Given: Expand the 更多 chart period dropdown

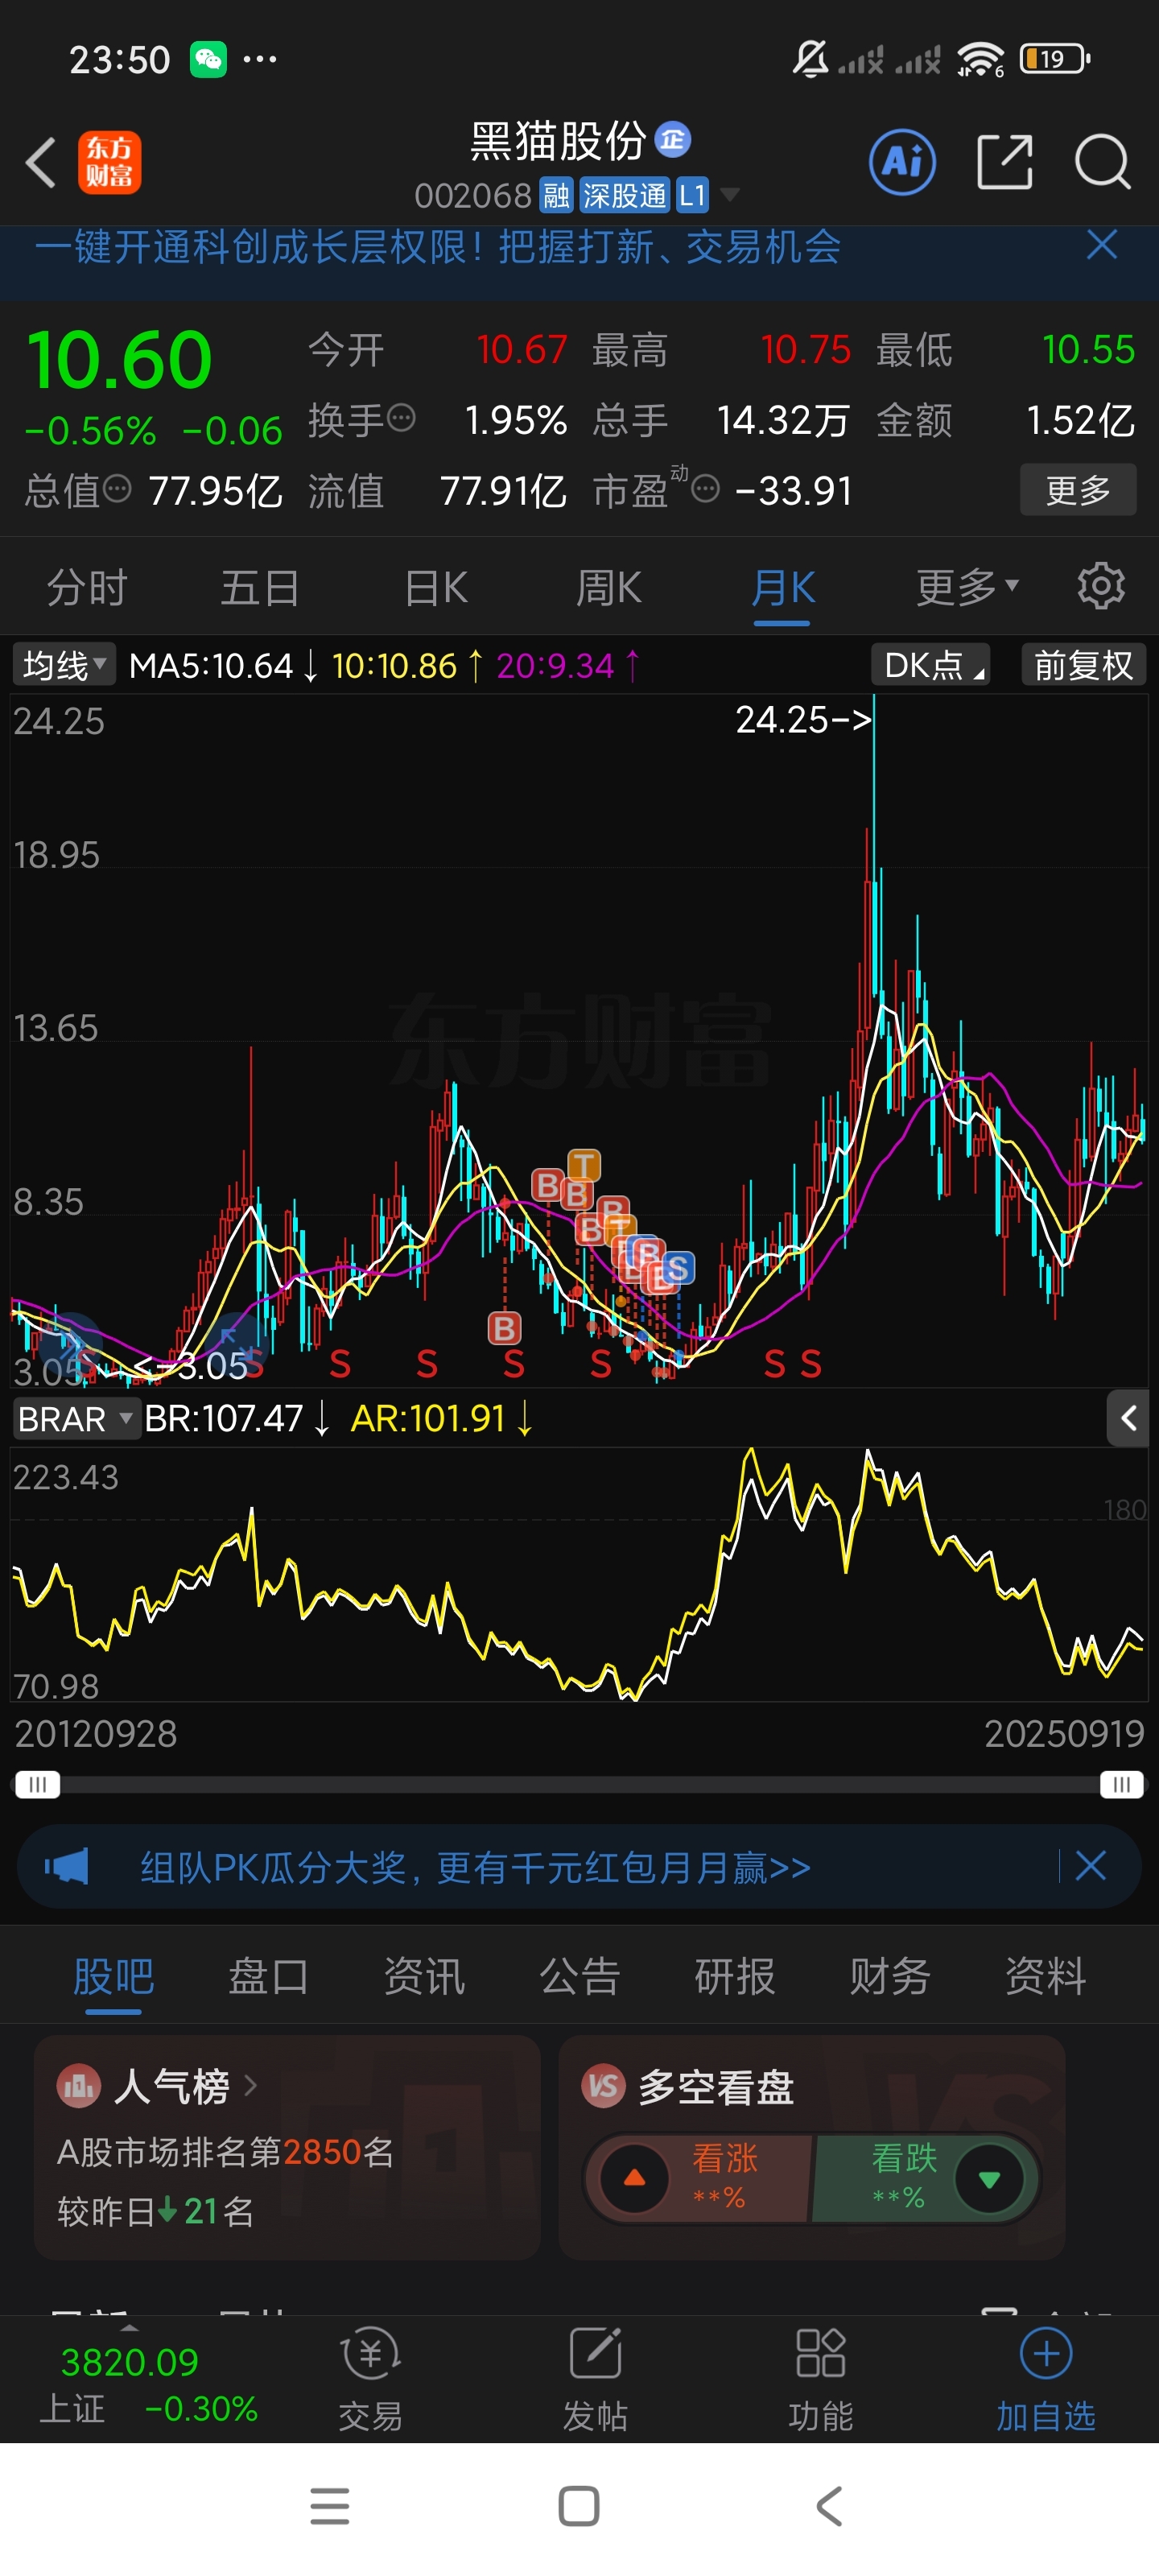Looking at the screenshot, I should pyautogui.click(x=967, y=587).
